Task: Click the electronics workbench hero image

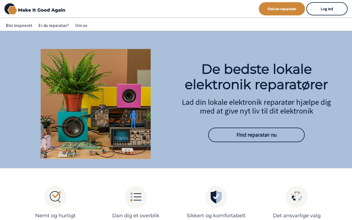Action: pos(96,104)
